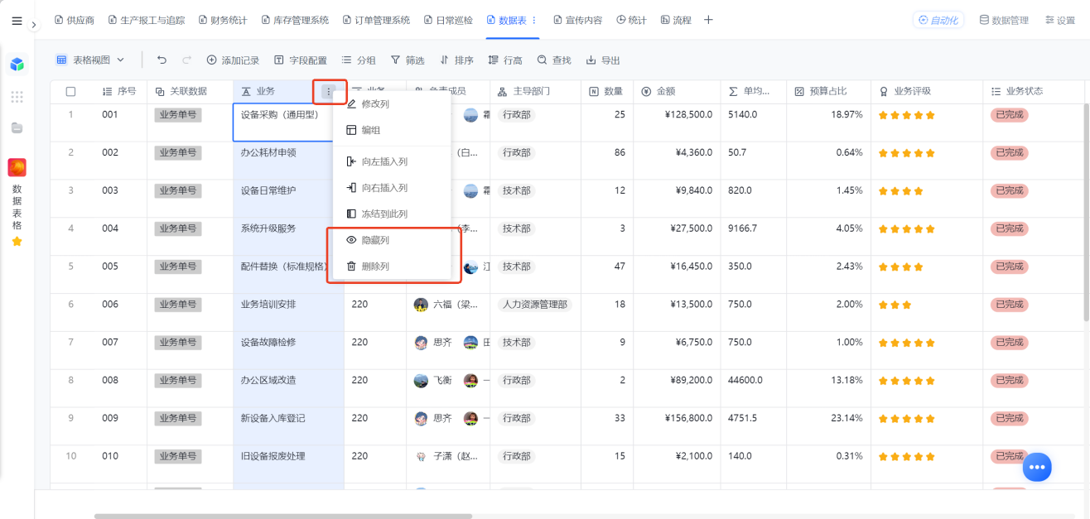Click the 导出 export button
This screenshot has height=519, width=1090.
click(603, 60)
